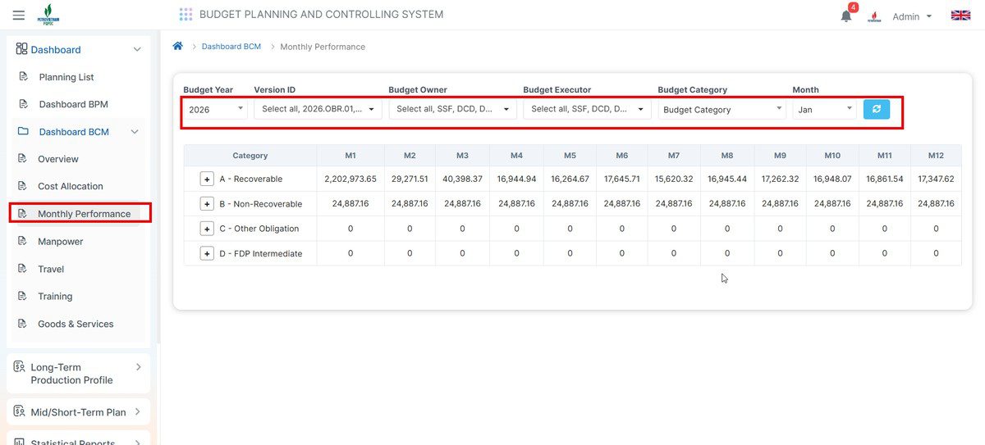
Task: Click Dashboard BCM breadcrumb link
Action: 231,47
